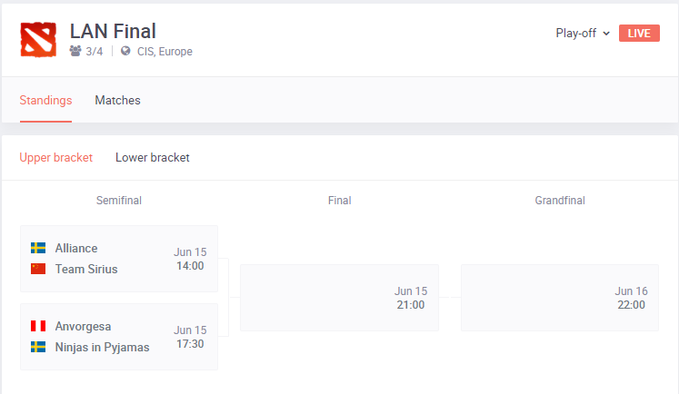
Task: Click the Dota 2 game logo
Action: click(x=38, y=40)
